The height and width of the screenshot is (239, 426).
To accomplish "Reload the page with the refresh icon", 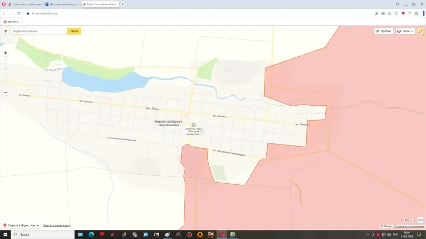I will [x=20, y=13].
